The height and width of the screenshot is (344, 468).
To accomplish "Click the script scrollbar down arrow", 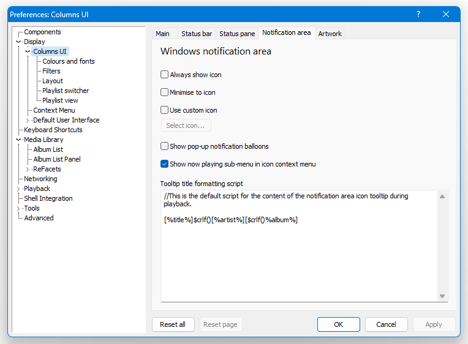I will (442, 296).
